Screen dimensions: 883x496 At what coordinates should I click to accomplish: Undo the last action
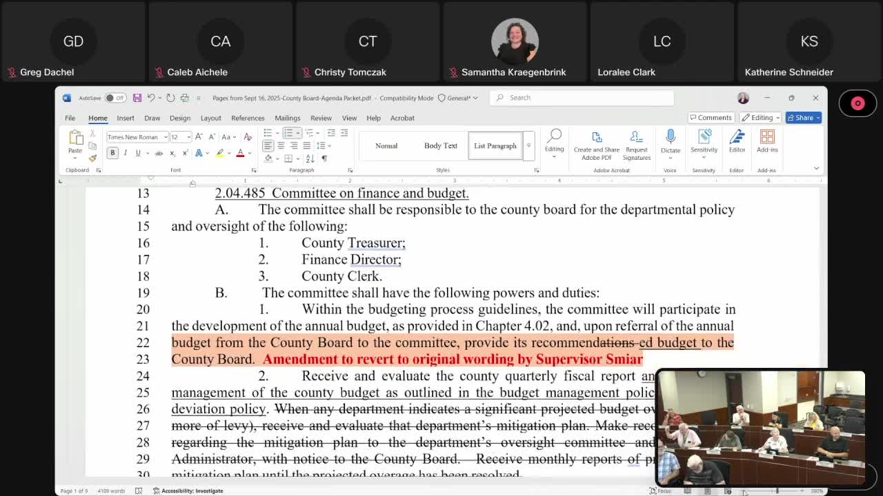[x=150, y=98]
